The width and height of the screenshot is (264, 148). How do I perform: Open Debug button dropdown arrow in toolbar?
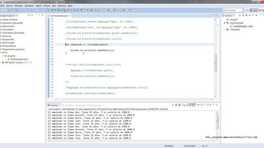[x=55, y=10]
